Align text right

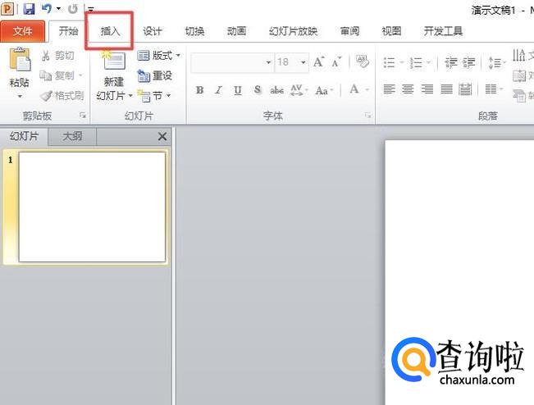tap(427, 89)
